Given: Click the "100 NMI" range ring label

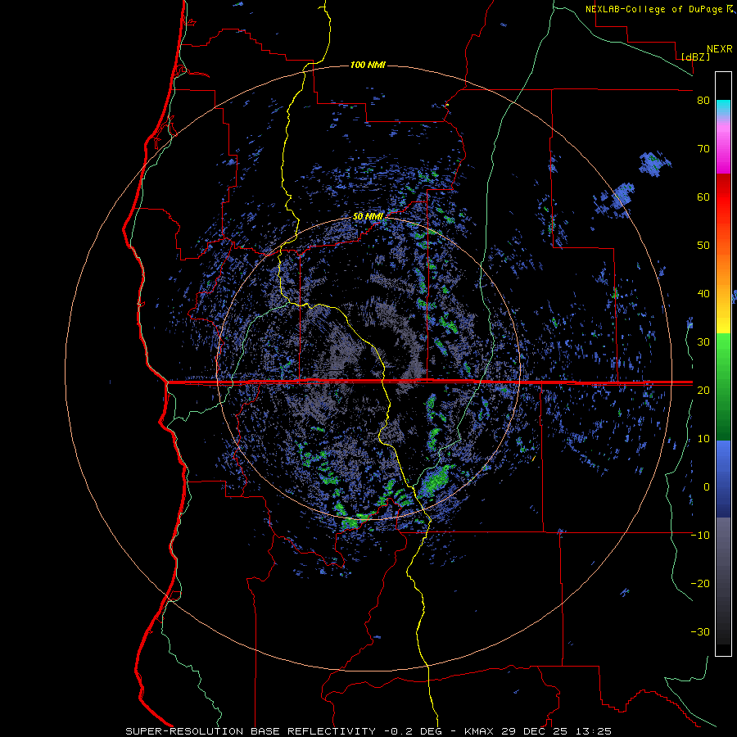Looking at the screenshot, I should [368, 65].
